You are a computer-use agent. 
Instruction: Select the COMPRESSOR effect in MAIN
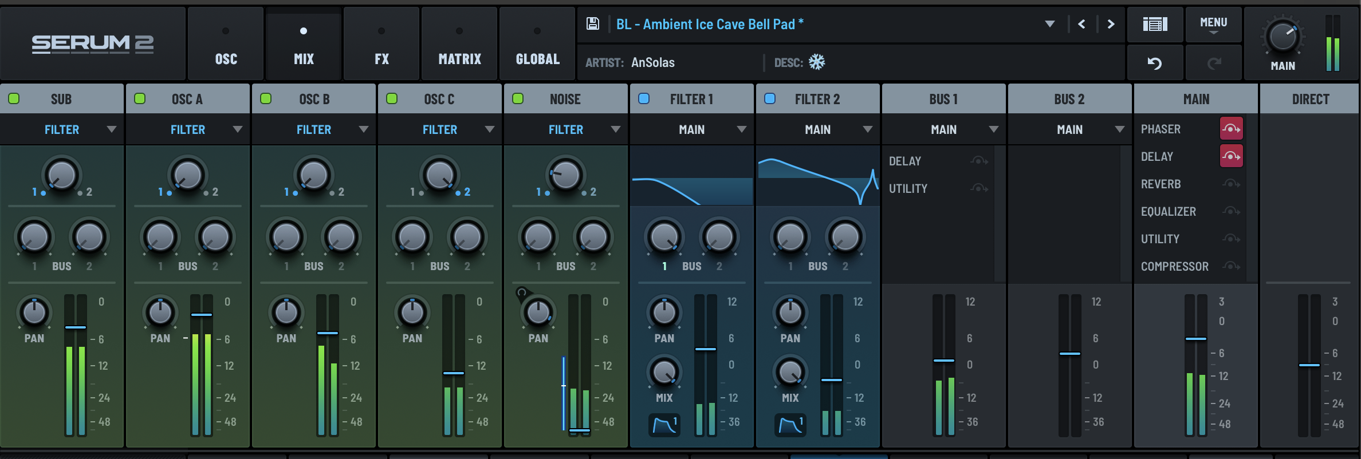coord(1174,267)
